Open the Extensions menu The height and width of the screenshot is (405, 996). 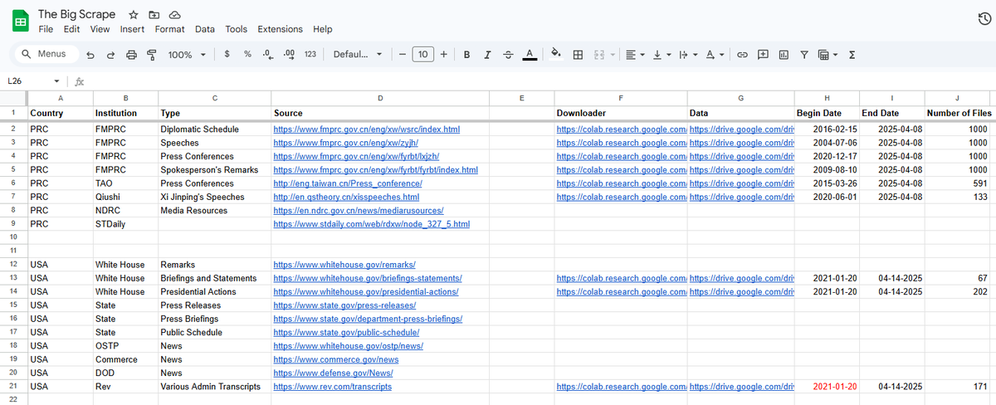[x=281, y=29]
